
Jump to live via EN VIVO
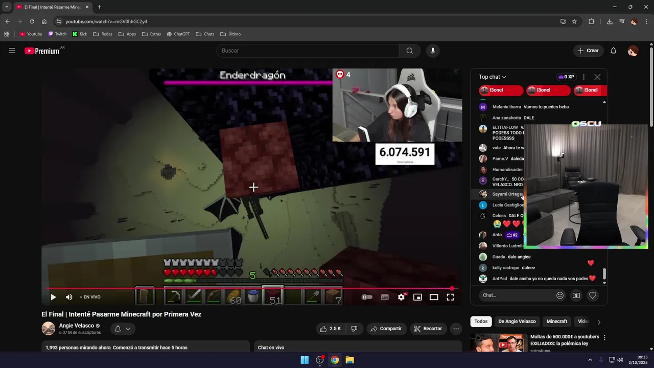pos(90,297)
